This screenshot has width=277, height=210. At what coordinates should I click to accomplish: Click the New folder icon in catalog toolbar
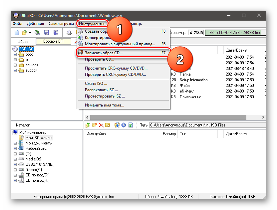click(95, 125)
